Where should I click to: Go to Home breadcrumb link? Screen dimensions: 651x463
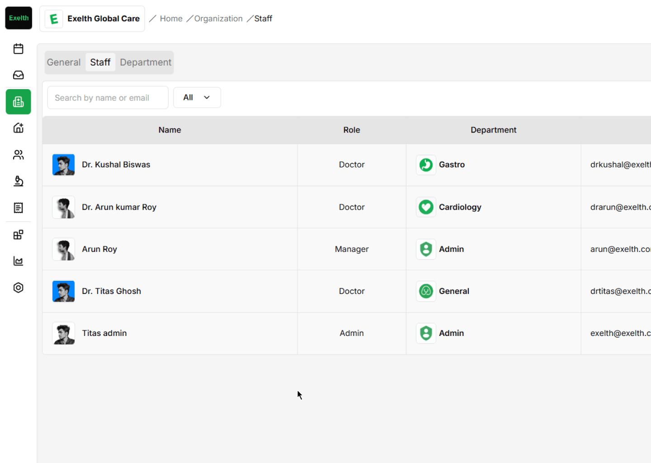[171, 19]
